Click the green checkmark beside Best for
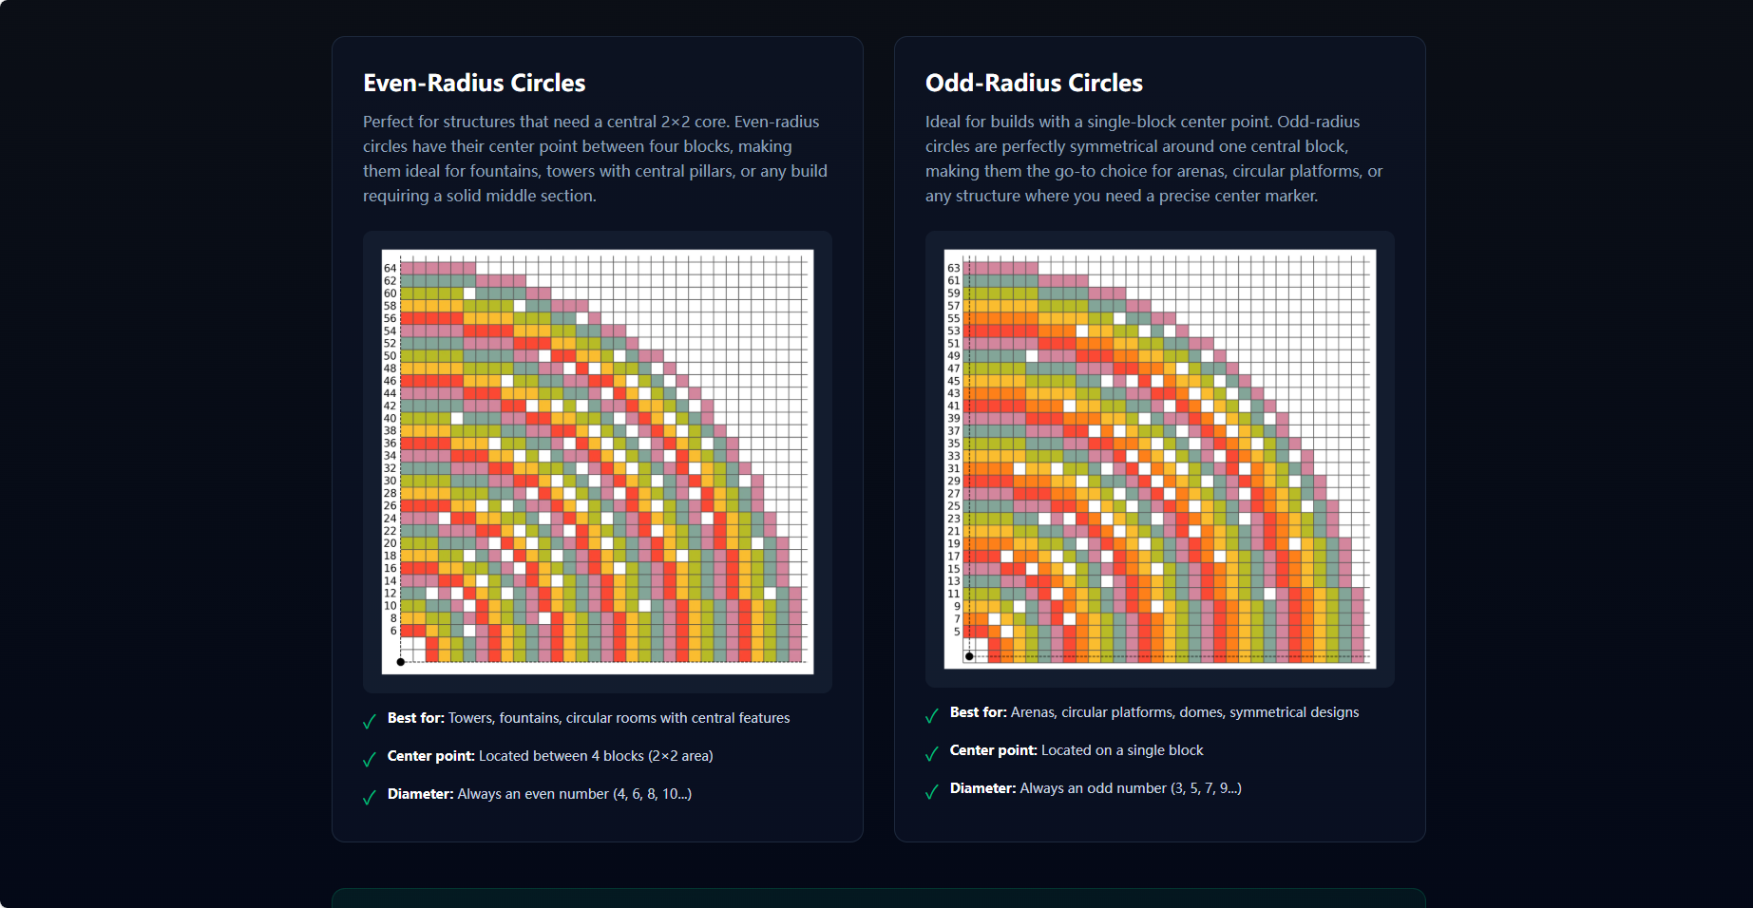 [369, 722]
